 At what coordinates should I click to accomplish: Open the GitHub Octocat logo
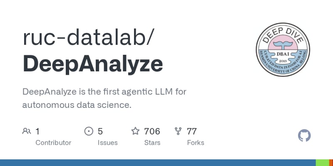click(305, 135)
